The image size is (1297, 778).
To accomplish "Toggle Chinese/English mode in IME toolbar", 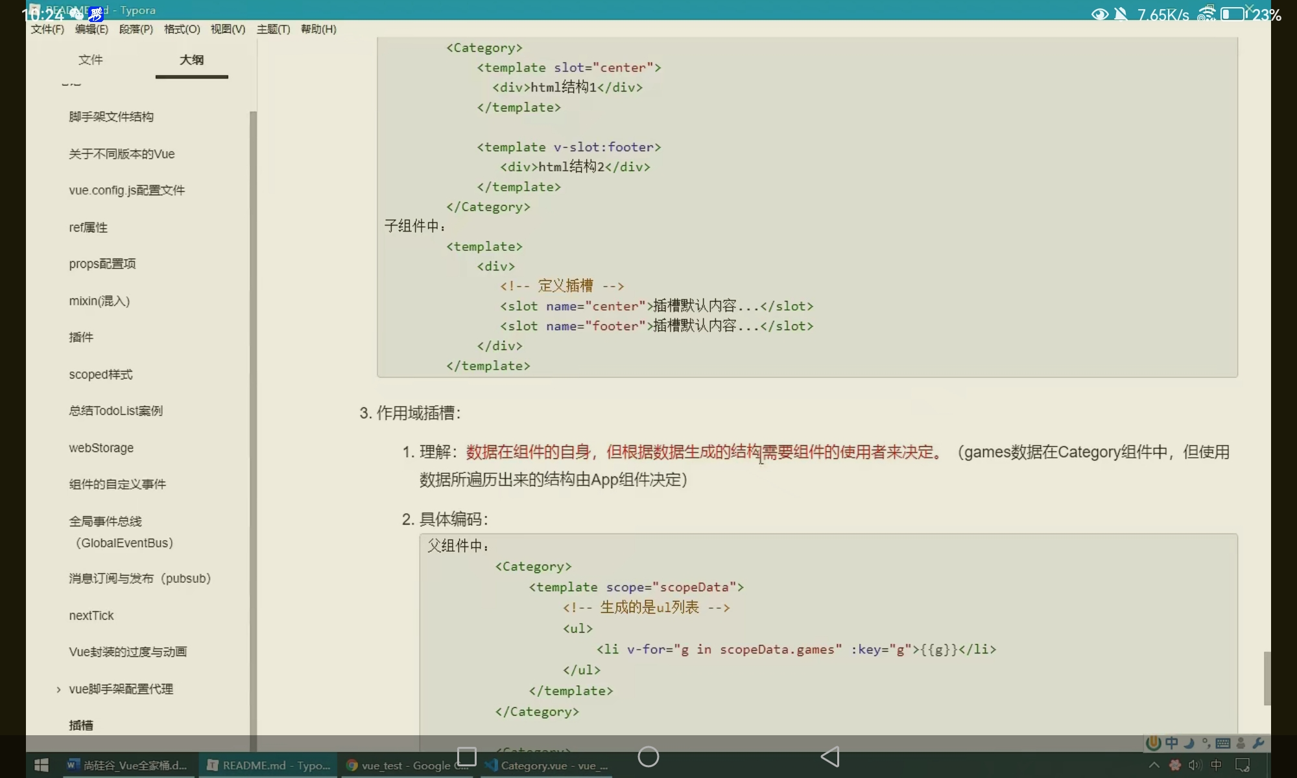I will [x=1171, y=743].
